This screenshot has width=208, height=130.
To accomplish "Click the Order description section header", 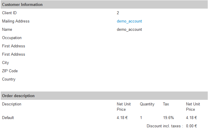I will pos(104,96).
